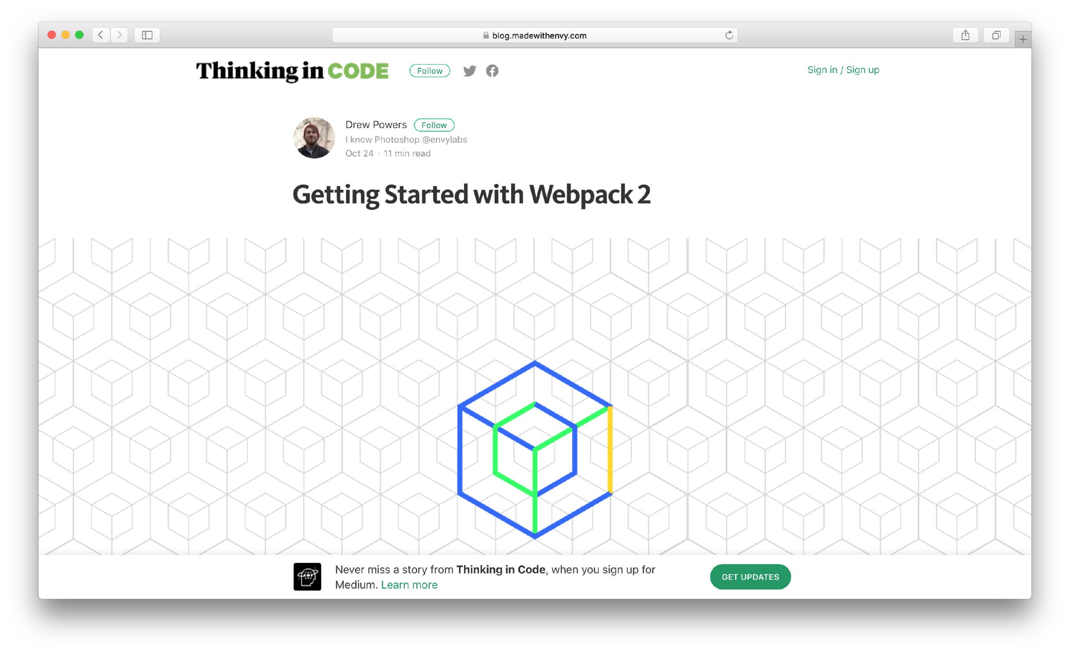Show all tabs overview icon
1070x654 pixels.
996,35
